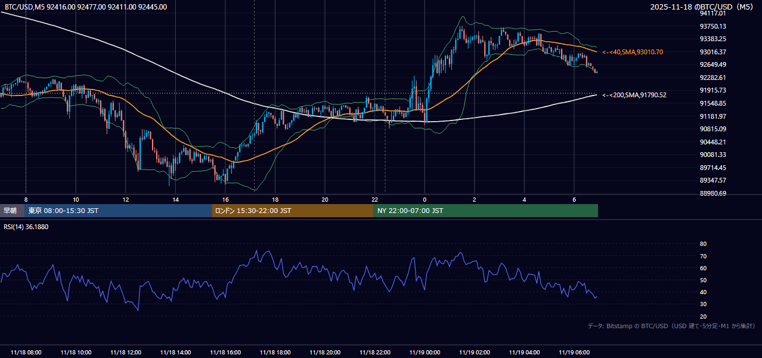Click hour tick 0 under price chart
Image resolution: width=762 pixels, height=358 pixels.
425,199
